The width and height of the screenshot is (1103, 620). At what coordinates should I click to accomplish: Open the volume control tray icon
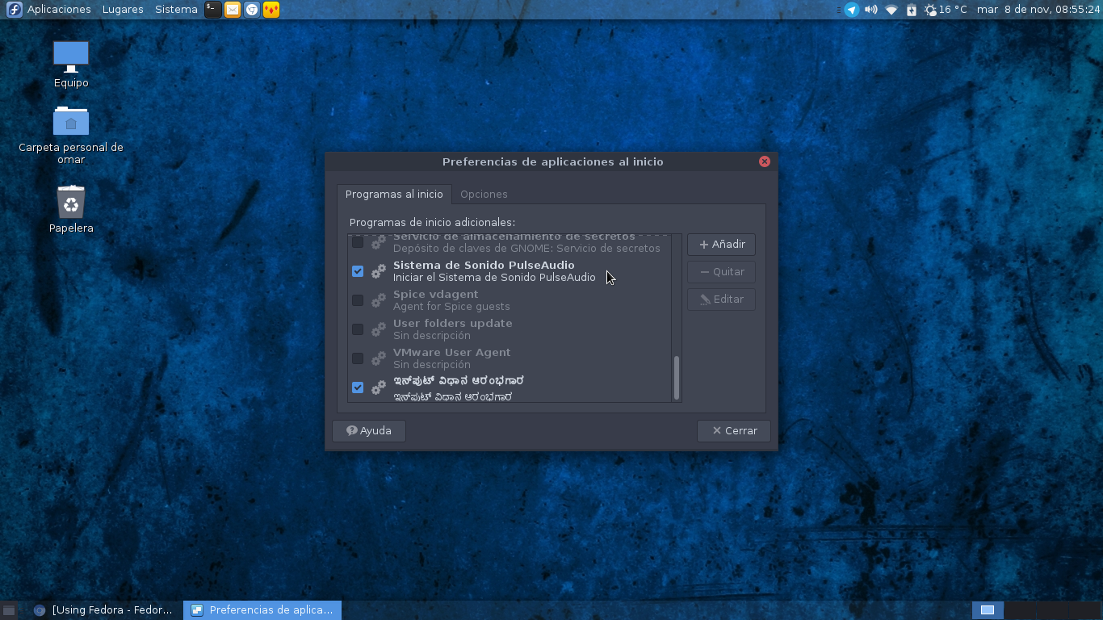(x=871, y=10)
